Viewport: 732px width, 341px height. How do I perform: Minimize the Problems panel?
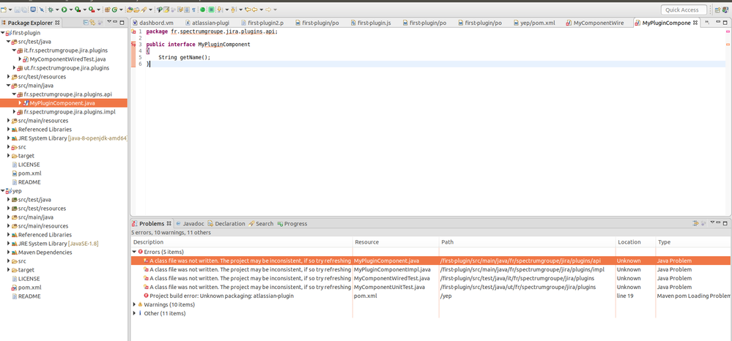coord(718,222)
